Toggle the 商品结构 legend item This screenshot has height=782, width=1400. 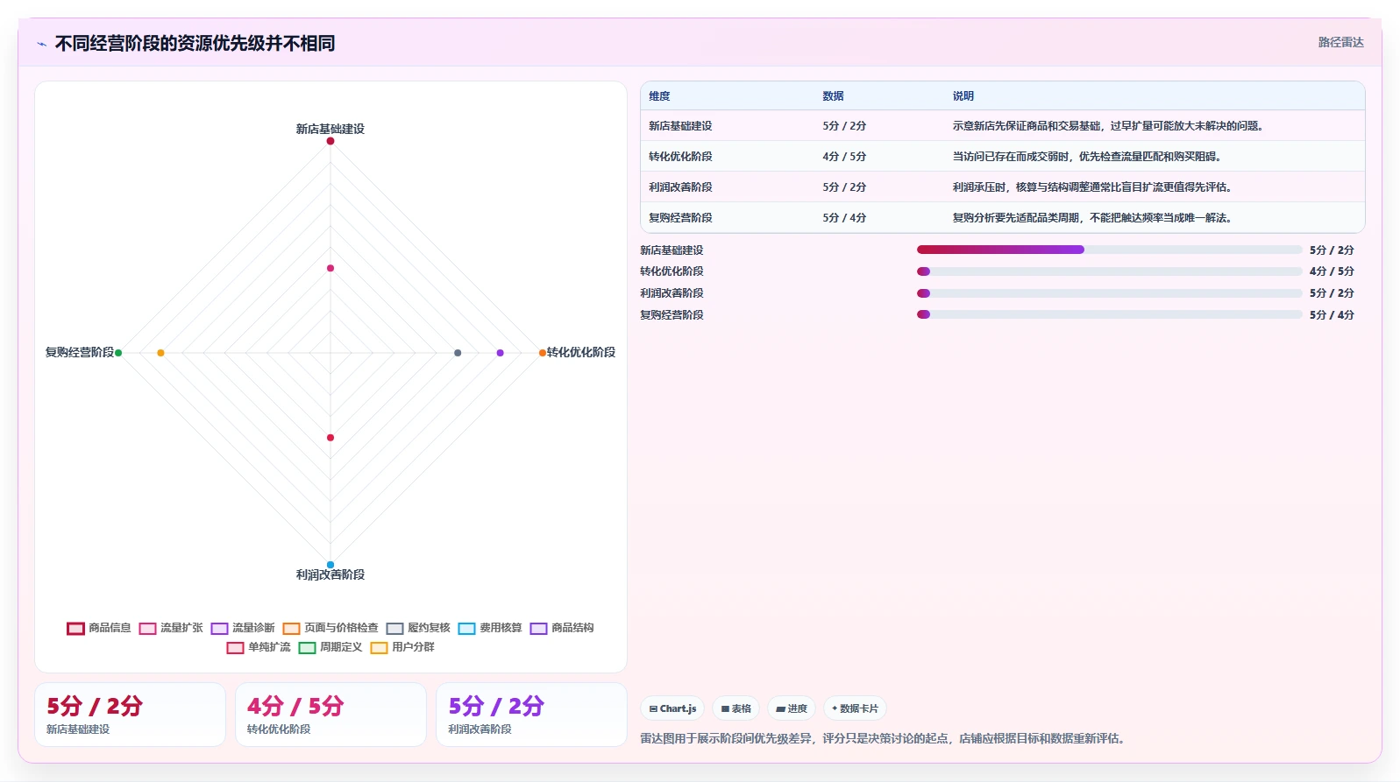[x=562, y=628]
